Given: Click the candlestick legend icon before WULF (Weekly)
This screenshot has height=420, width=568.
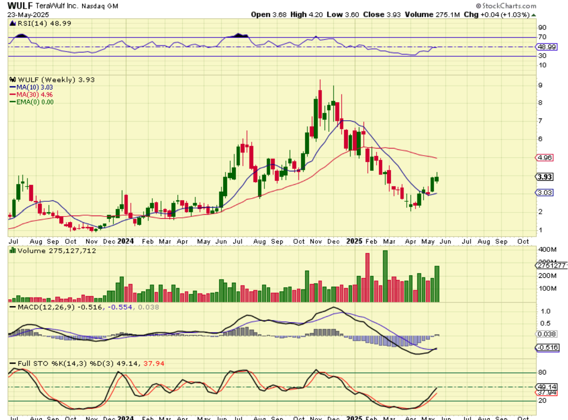Looking at the screenshot, I should pyautogui.click(x=12, y=80).
